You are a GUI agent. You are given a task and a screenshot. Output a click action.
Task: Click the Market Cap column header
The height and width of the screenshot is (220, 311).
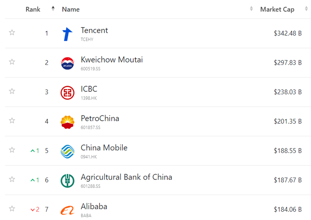[x=277, y=9]
